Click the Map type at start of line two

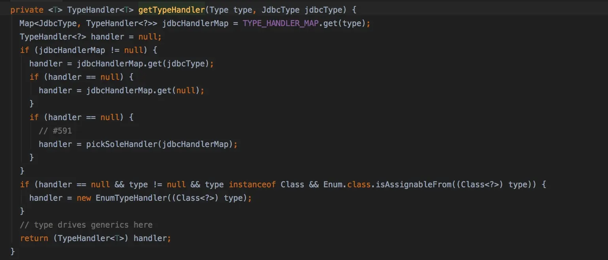pos(27,23)
